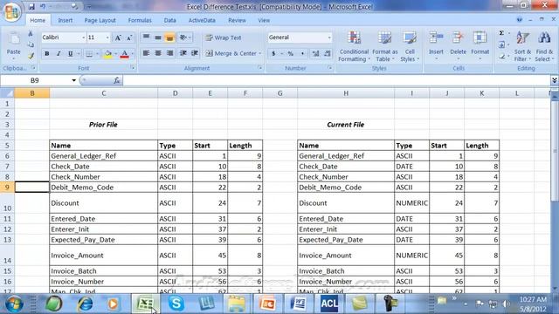
Task: Apply the cell borders button
Action: (x=89, y=54)
